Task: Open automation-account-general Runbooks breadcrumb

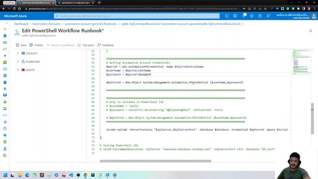Action: point(90,24)
